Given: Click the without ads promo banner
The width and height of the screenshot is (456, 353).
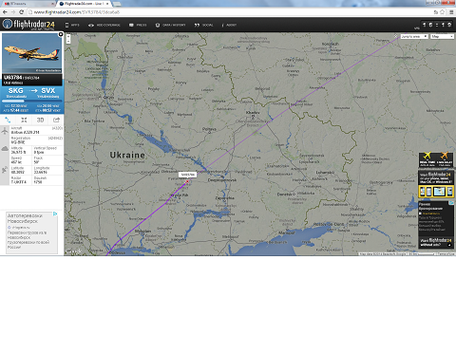Looking at the screenshot, I should [436, 243].
